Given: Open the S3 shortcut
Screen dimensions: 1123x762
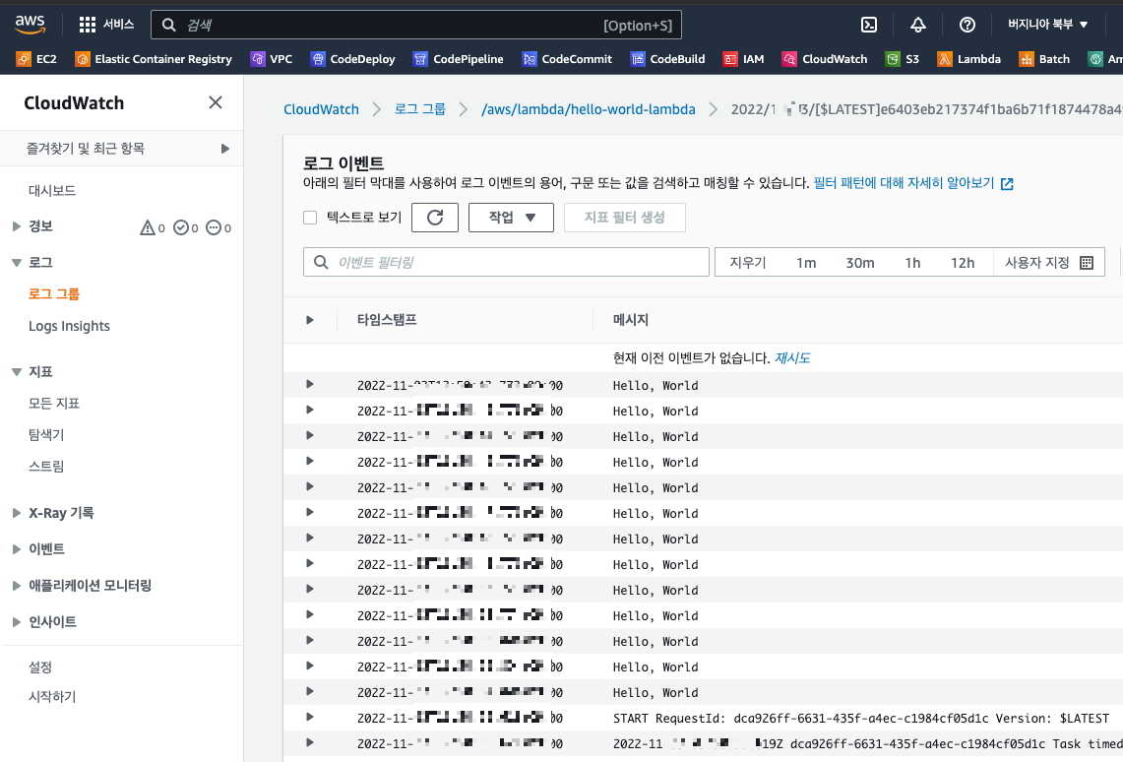Looking at the screenshot, I should [x=903, y=59].
